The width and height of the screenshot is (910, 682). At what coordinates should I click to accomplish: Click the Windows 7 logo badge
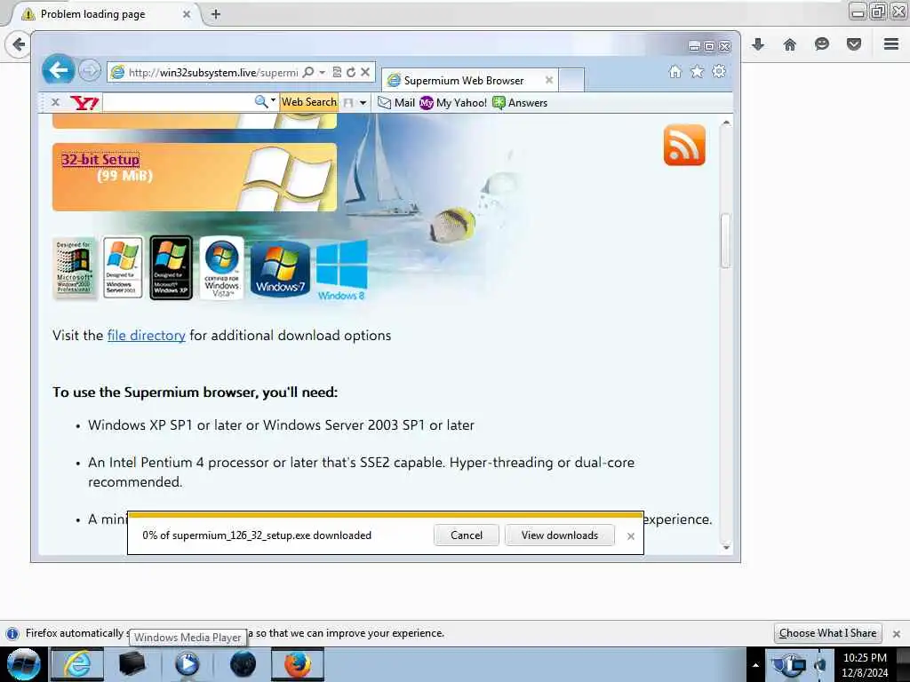pyautogui.click(x=280, y=269)
